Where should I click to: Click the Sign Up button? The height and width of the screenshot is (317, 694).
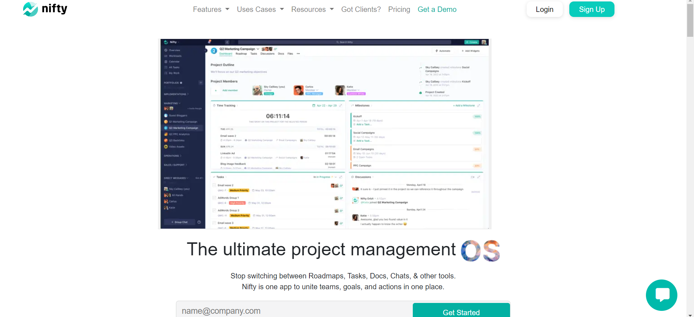591,9
